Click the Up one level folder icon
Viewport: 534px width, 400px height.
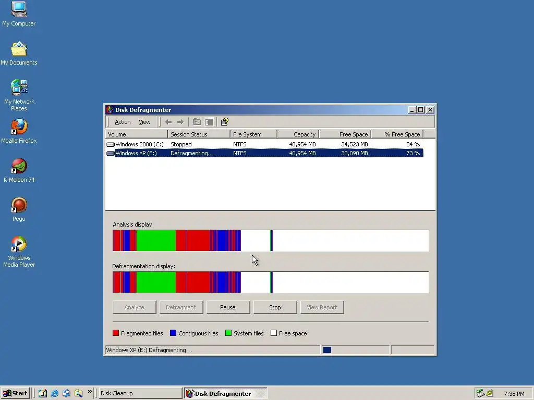point(197,122)
